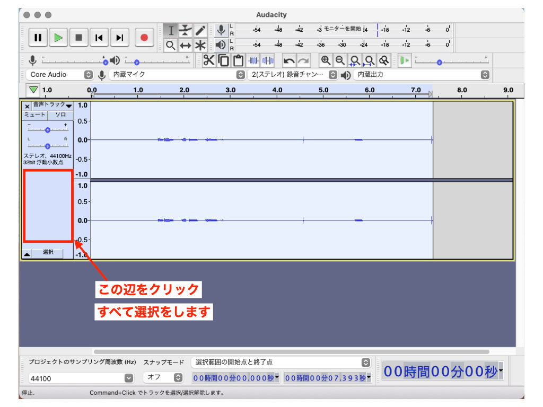The image size is (543, 407).
Task: Click the Trim audio icon
Action: click(x=253, y=60)
